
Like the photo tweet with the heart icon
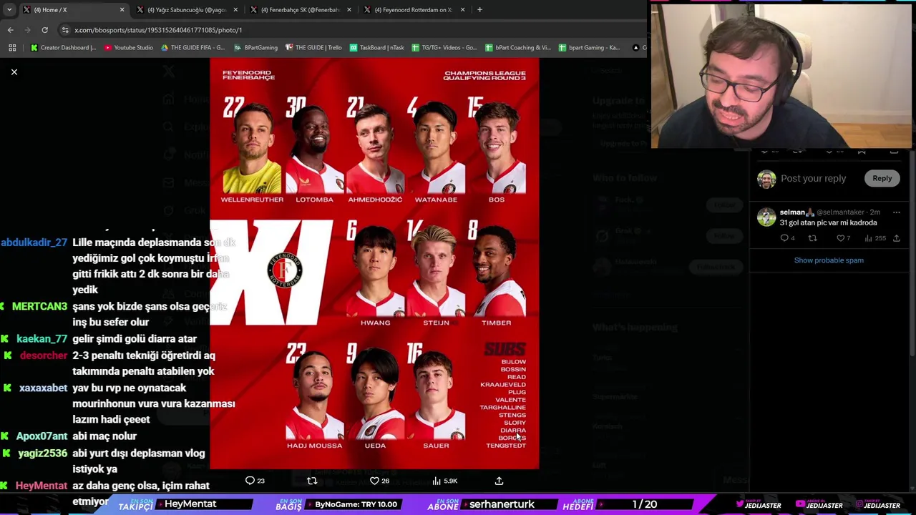pos(374,481)
